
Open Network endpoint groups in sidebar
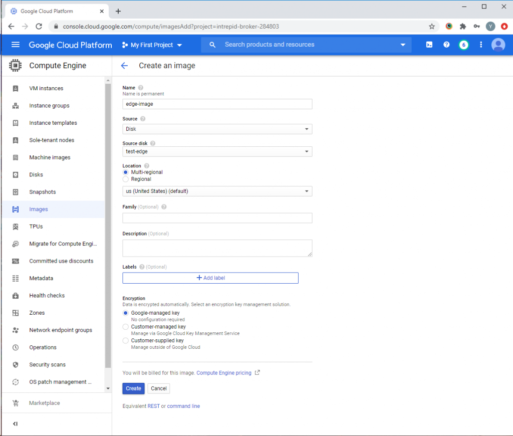click(61, 330)
